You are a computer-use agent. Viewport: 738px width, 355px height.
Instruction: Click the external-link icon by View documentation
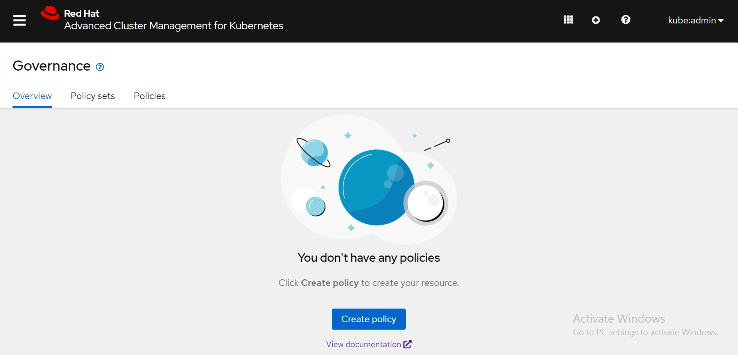(x=408, y=344)
